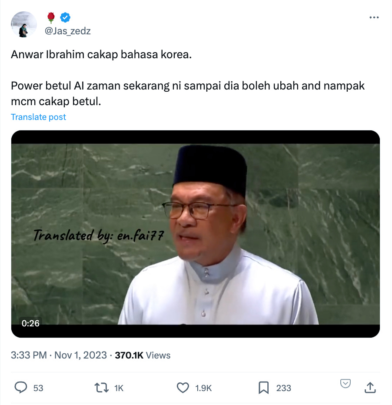Bookmark the post with the bookmark icon
Screen dimensions: 392x405
pyautogui.click(x=263, y=388)
